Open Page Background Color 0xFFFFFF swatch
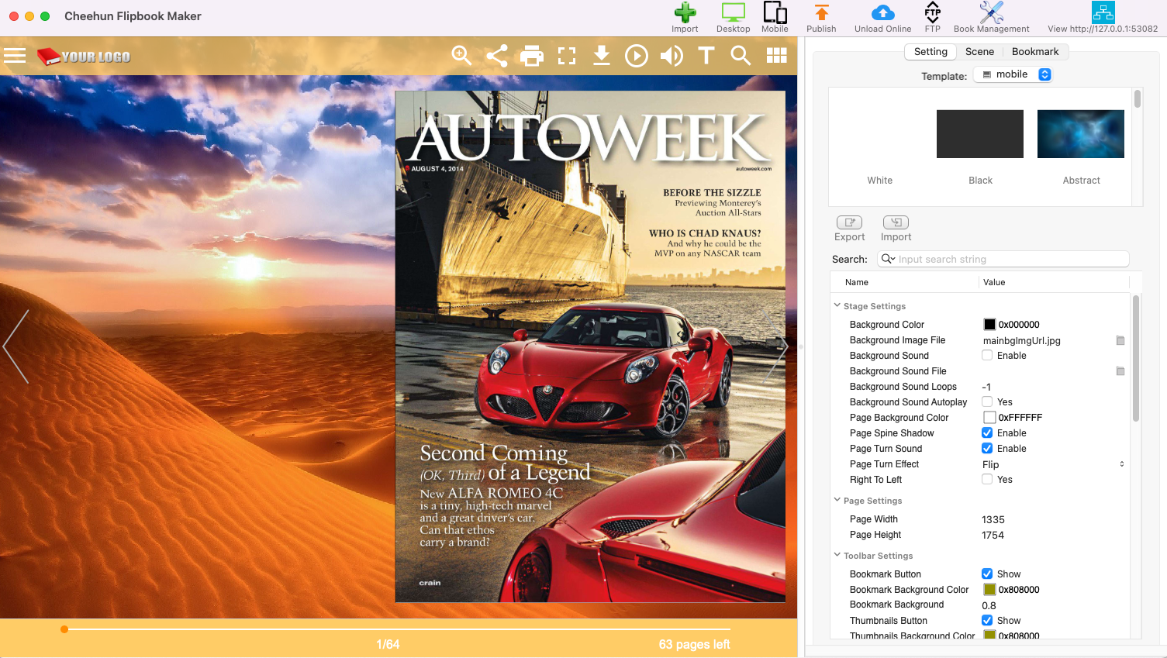The height and width of the screenshot is (658, 1167). (x=989, y=418)
